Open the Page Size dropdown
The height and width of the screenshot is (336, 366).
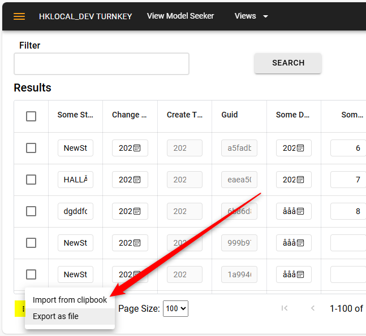[x=175, y=308]
